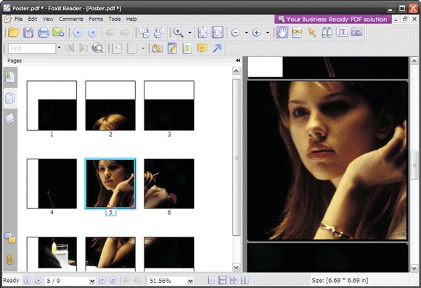Click the Fit Page icon
The image size is (421, 288).
(x=203, y=33)
